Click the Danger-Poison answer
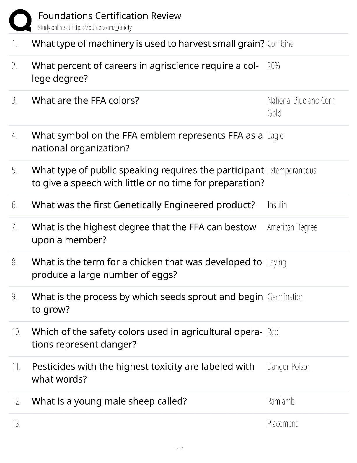 coord(289,367)
